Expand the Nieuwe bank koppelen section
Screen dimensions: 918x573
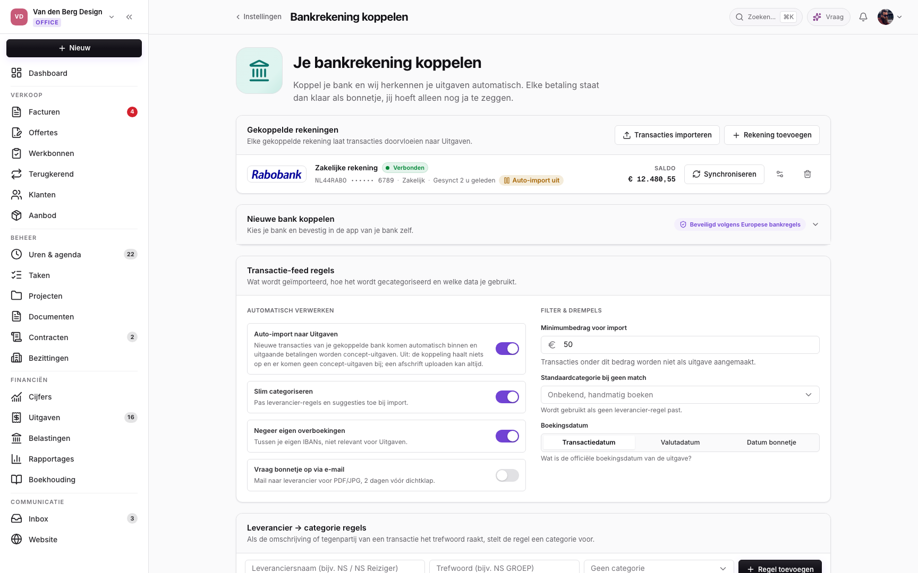tap(815, 224)
